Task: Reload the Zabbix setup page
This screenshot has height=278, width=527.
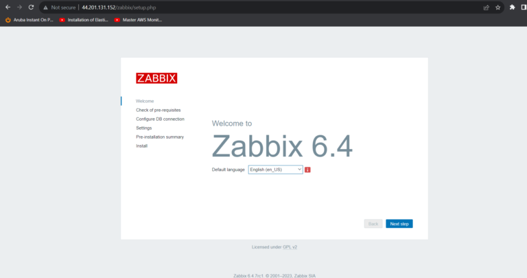Action: [31, 7]
